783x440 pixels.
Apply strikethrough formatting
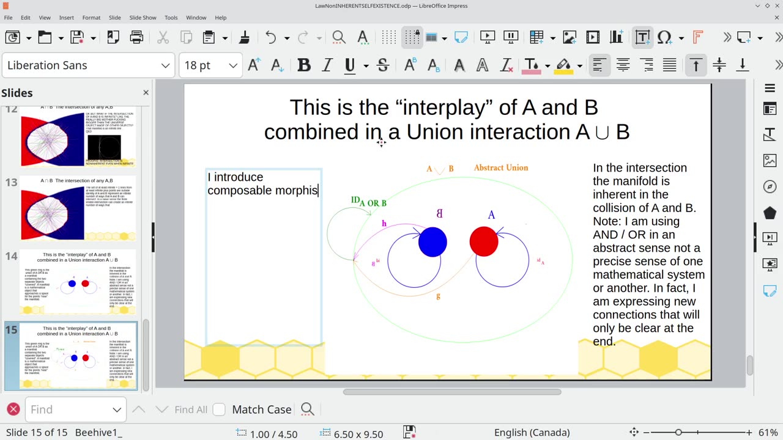pyautogui.click(x=383, y=65)
